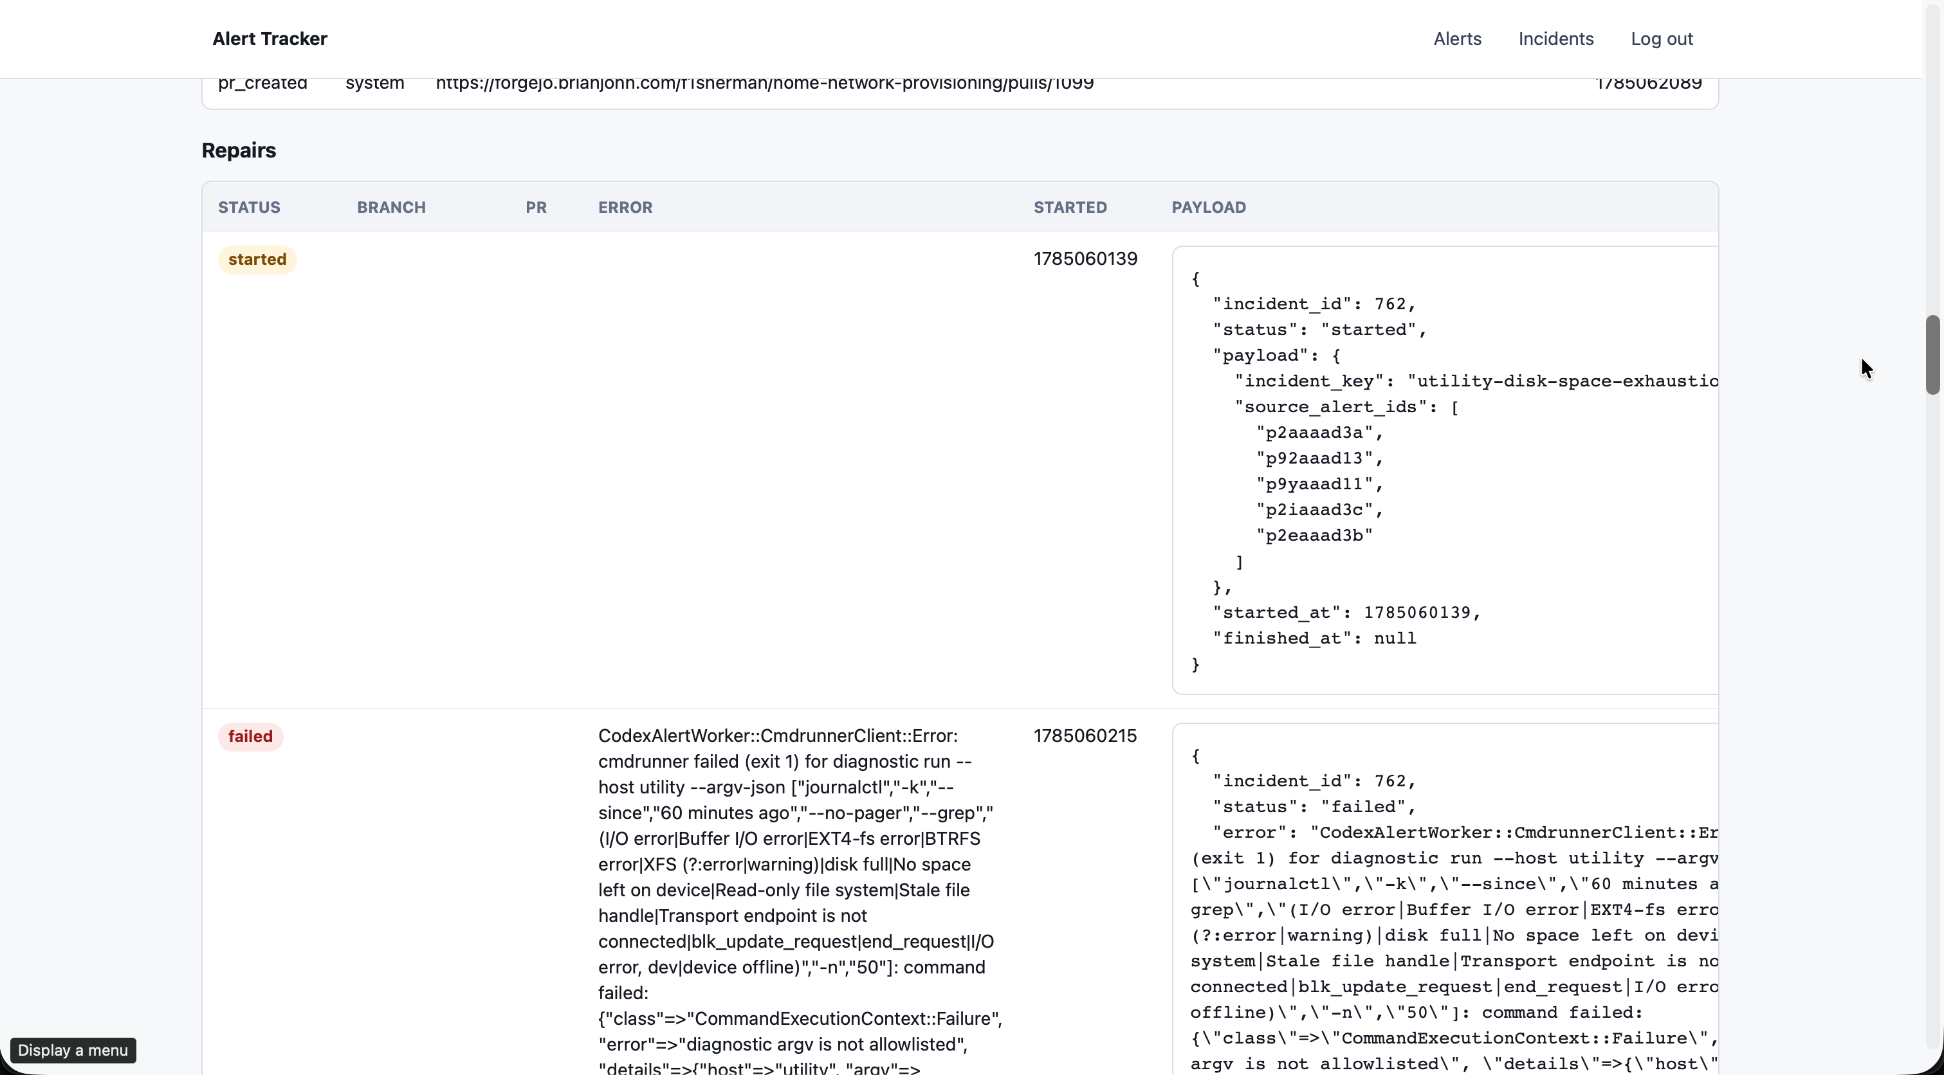
Task: Click the Repairs section heading
Action: pos(239,150)
